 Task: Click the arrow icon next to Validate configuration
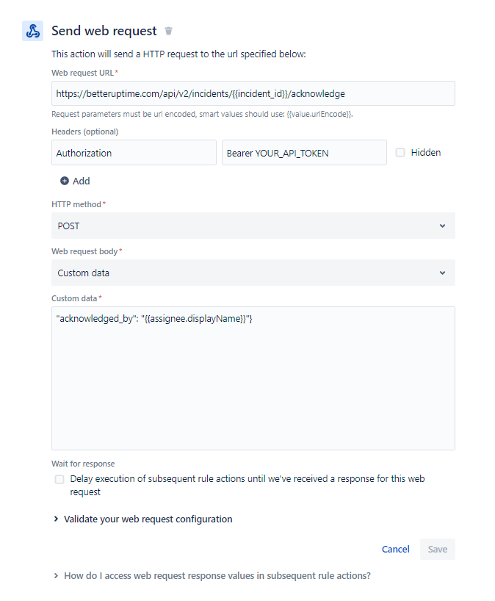click(x=56, y=519)
